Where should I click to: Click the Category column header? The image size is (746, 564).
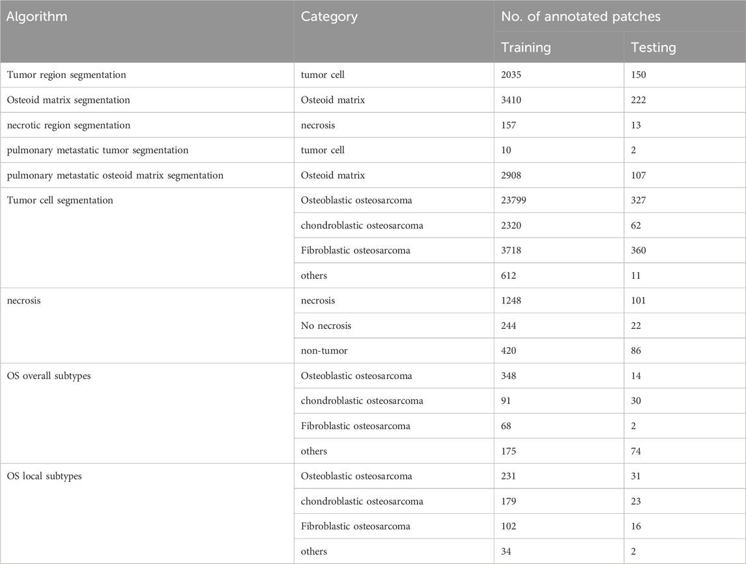[329, 17]
